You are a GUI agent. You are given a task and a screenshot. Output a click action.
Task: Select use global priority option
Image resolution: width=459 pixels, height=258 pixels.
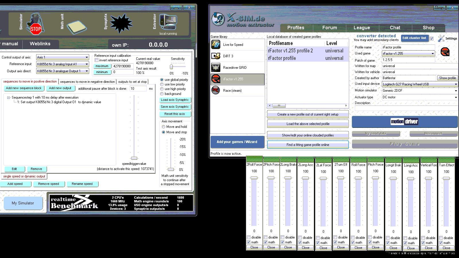[x=162, y=80]
